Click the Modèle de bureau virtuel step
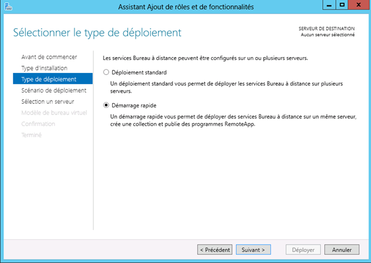 [x=54, y=113]
